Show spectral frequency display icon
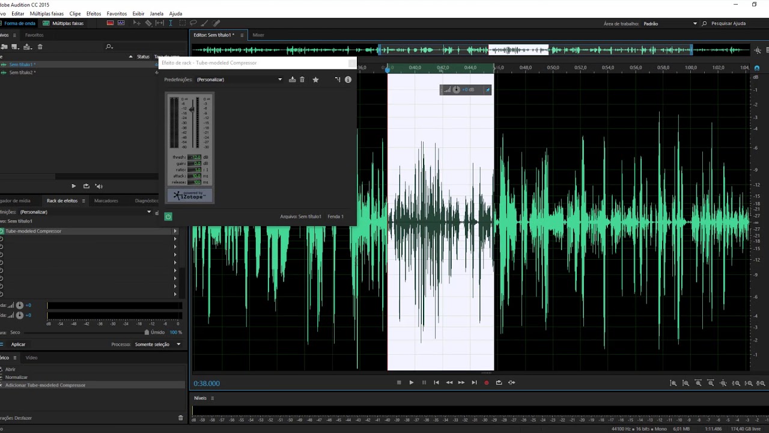The width and height of the screenshot is (769, 433). (110, 23)
